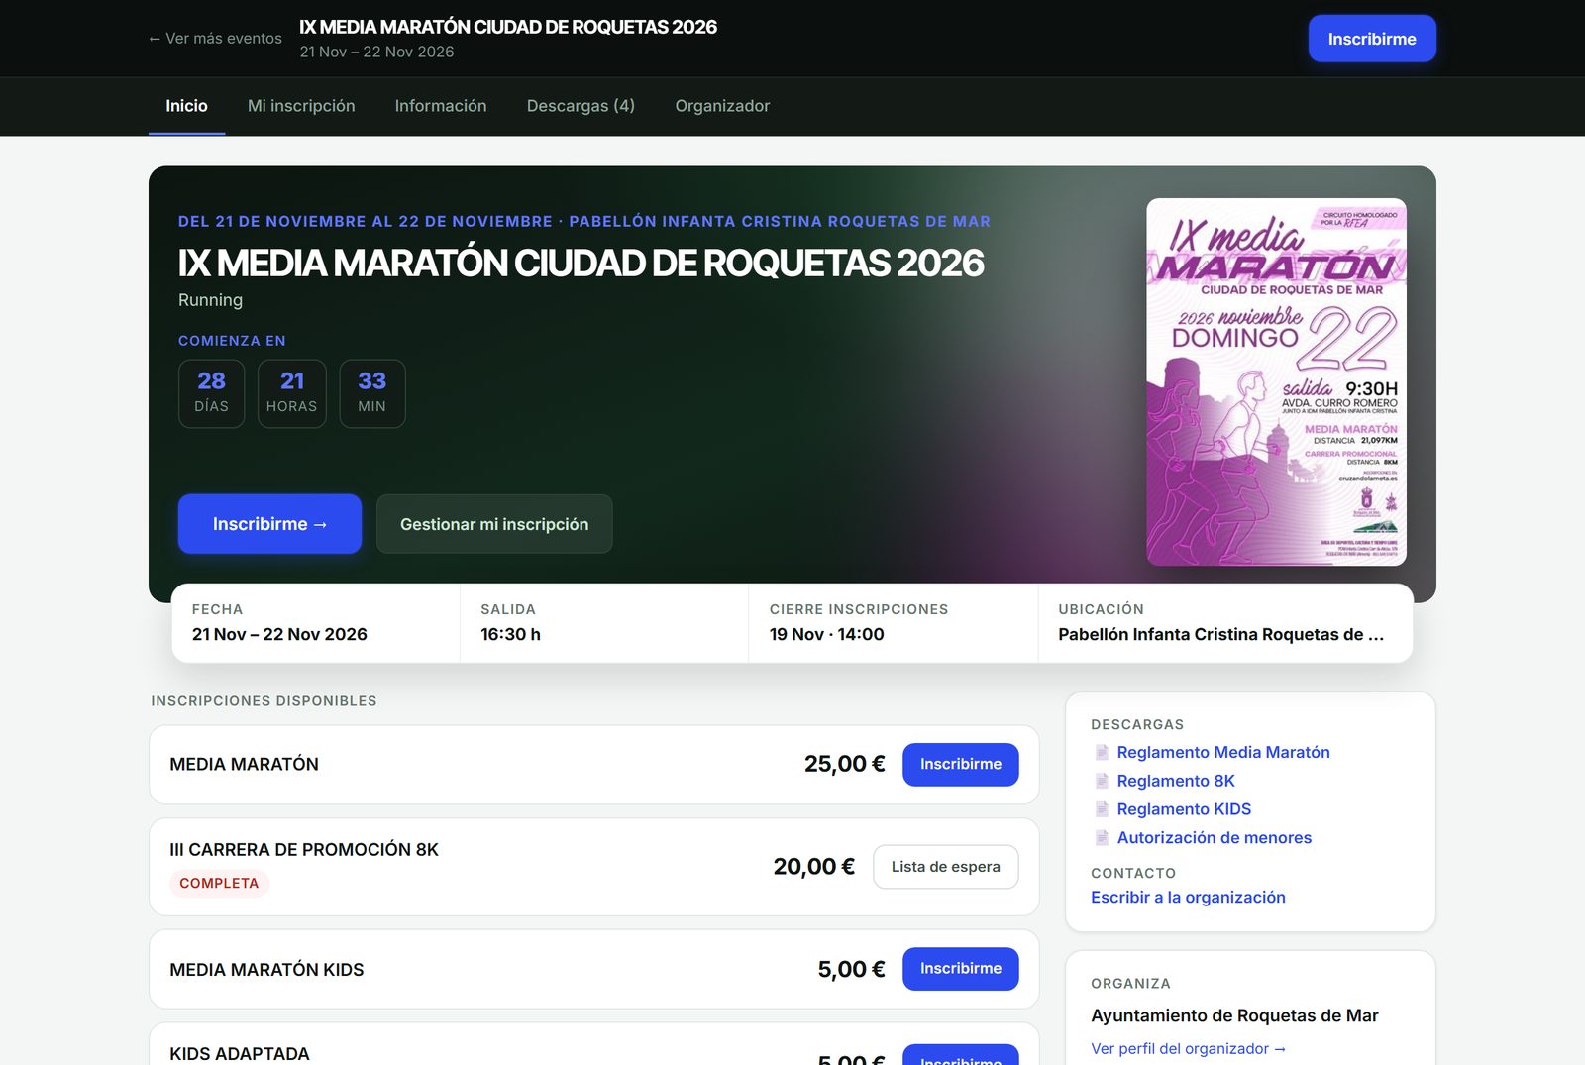Open the Reglamento KIDS link
Viewport: 1585px width, 1065px height.
(1184, 809)
